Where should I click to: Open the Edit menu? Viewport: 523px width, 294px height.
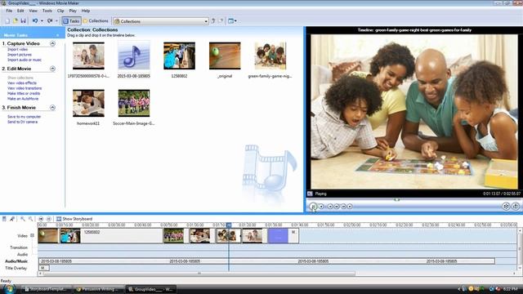pos(20,11)
